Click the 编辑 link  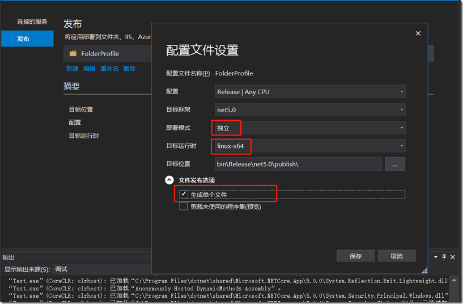coord(89,69)
